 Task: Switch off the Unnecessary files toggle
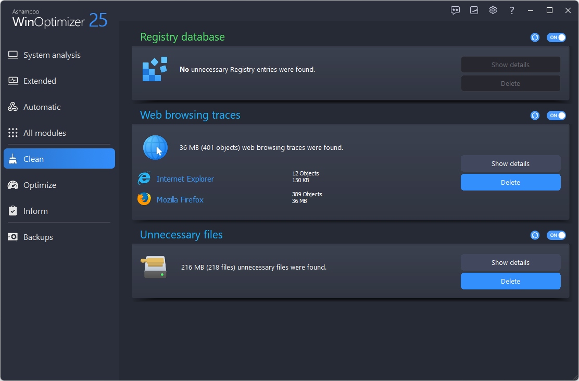coord(556,235)
